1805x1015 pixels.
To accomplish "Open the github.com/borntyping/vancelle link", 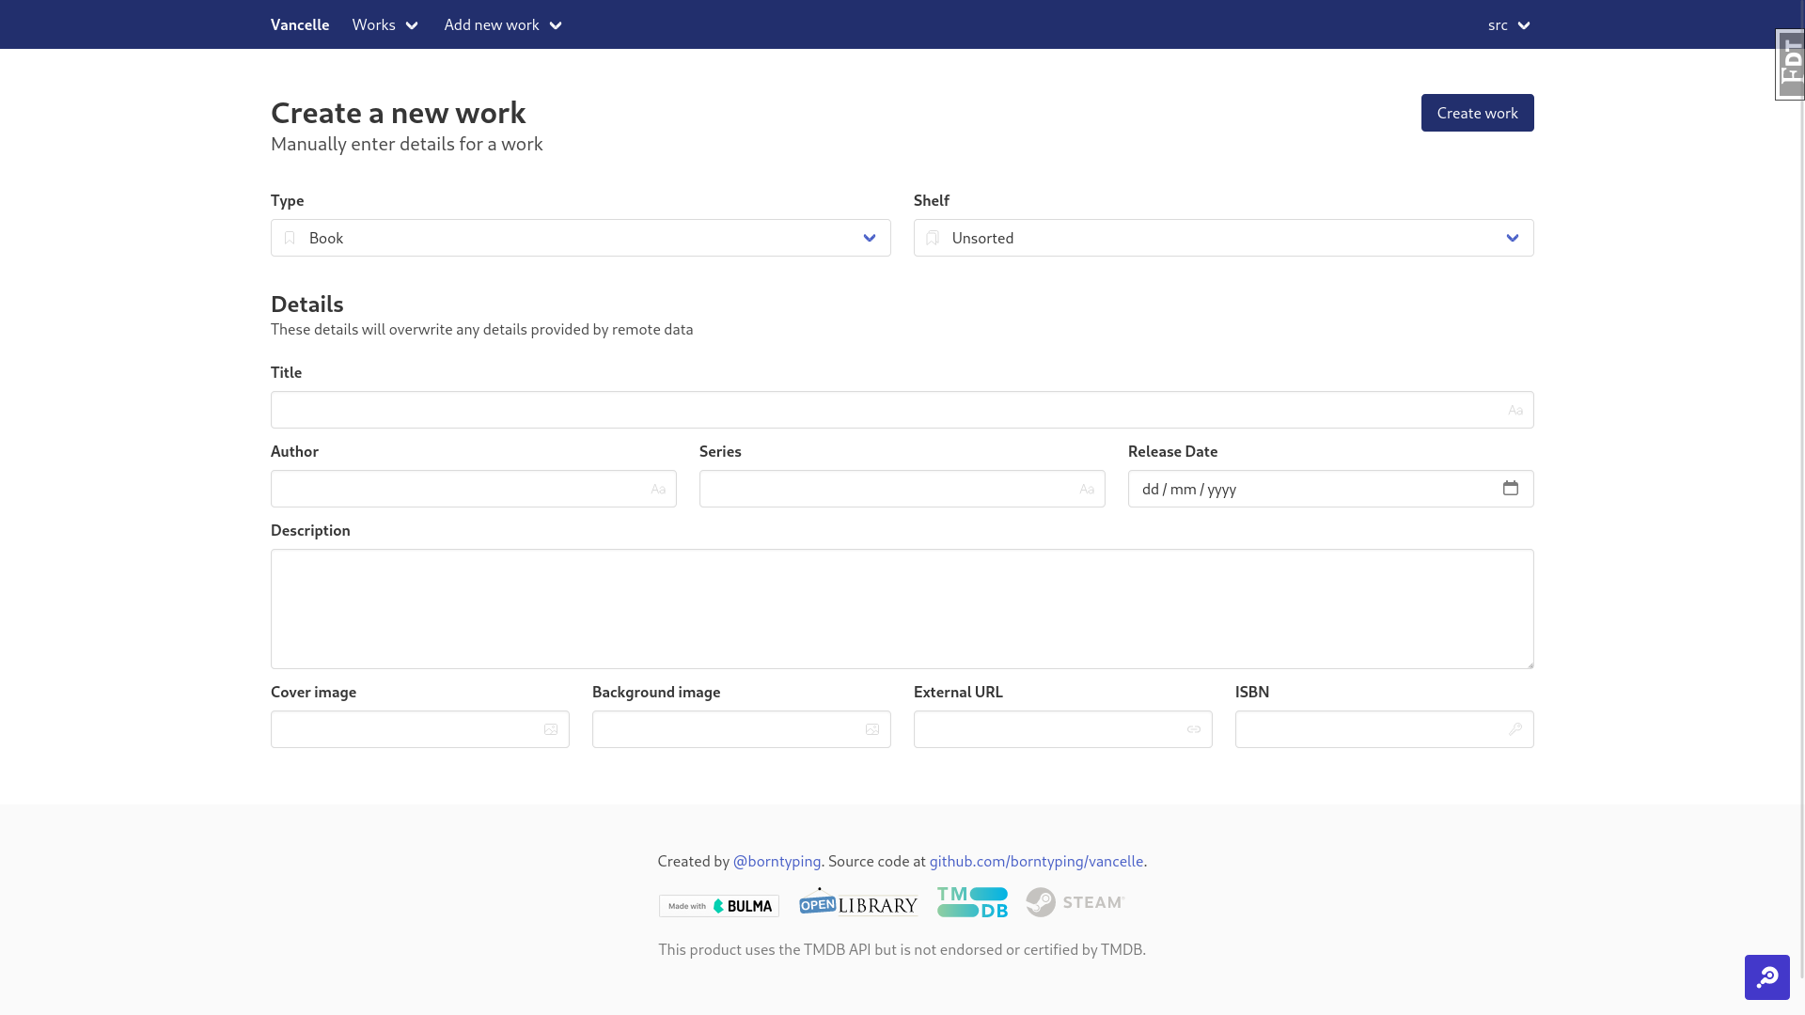I will (x=1036, y=861).
